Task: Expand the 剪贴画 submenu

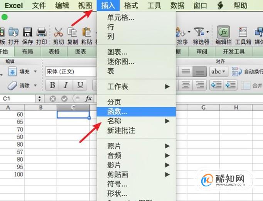Action: click(136, 175)
